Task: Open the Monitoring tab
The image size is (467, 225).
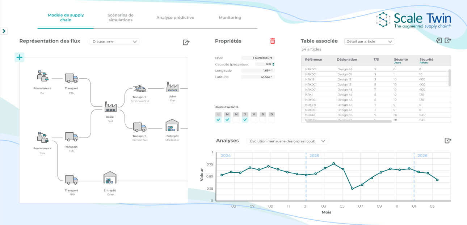Action: coord(230,17)
